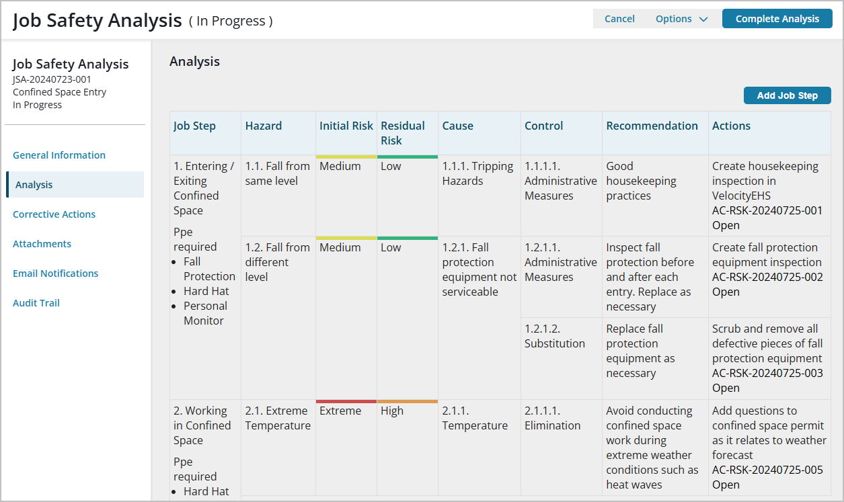Select control 1.1.1.1 Administrative Measures

tap(561, 181)
